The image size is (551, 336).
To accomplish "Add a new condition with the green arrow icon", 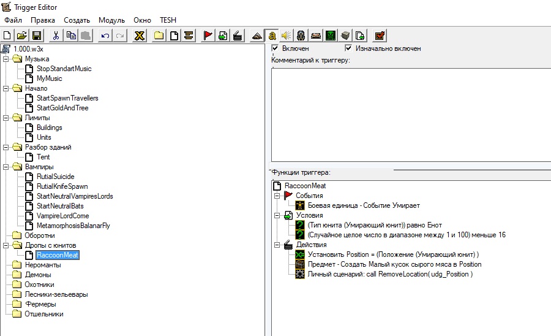I will [x=223, y=36].
